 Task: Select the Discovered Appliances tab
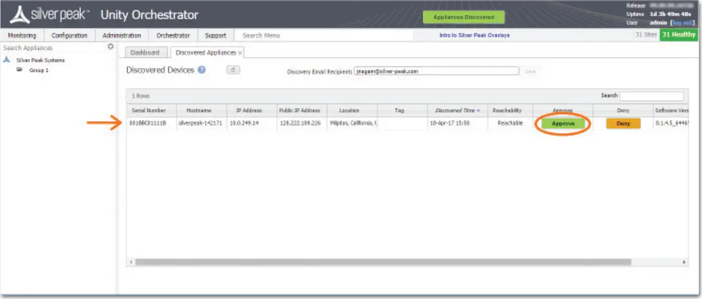tap(205, 52)
